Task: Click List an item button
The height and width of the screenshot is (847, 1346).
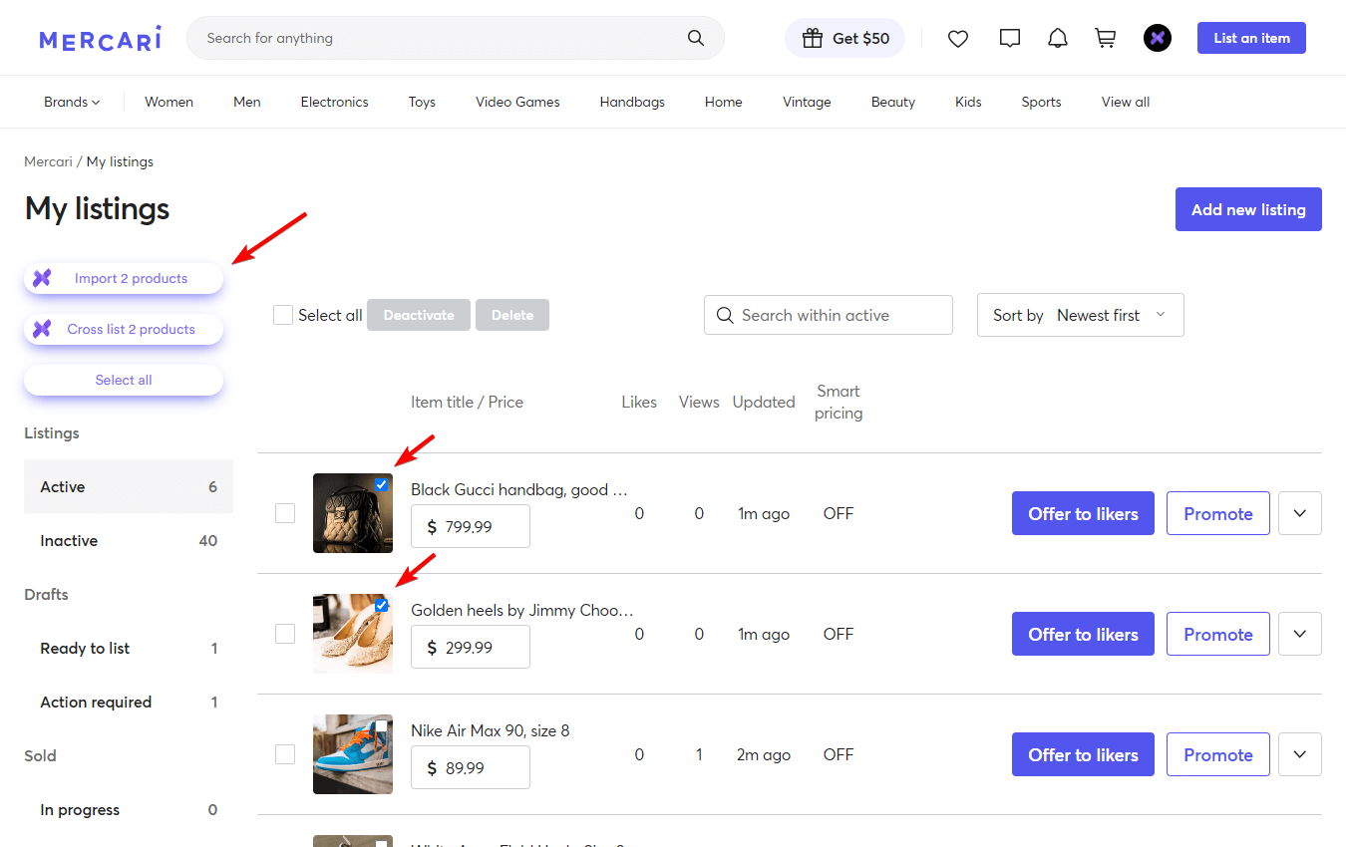Action: (1251, 38)
